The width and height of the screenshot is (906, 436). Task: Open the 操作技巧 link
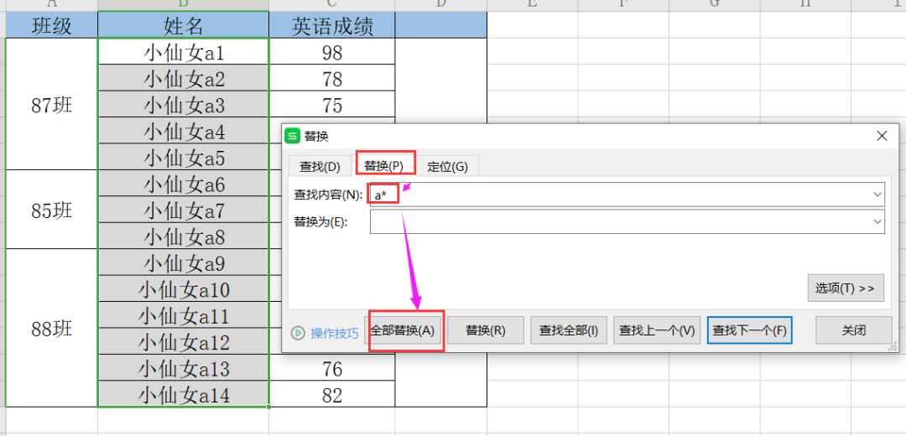334,333
